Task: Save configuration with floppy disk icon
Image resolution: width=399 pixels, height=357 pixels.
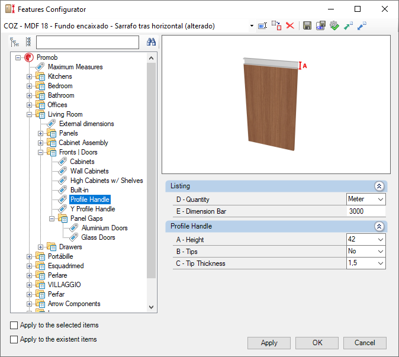Action: click(307, 25)
